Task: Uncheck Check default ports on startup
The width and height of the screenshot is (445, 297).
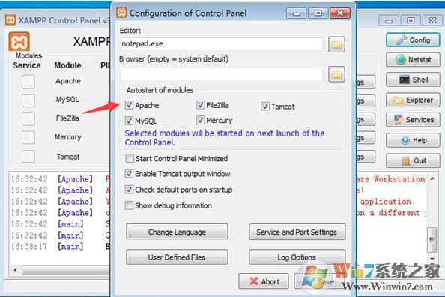Action: 129,190
